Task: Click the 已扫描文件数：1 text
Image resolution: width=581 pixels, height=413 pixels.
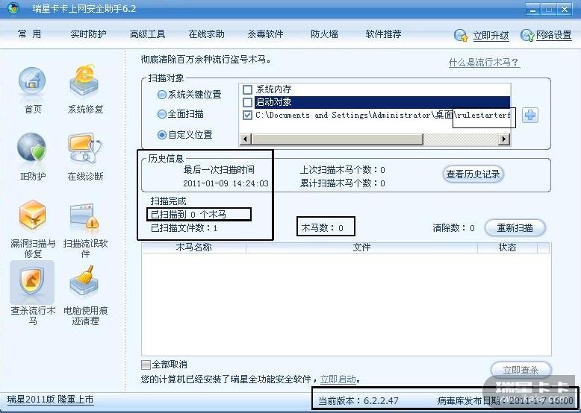Action: pos(184,228)
